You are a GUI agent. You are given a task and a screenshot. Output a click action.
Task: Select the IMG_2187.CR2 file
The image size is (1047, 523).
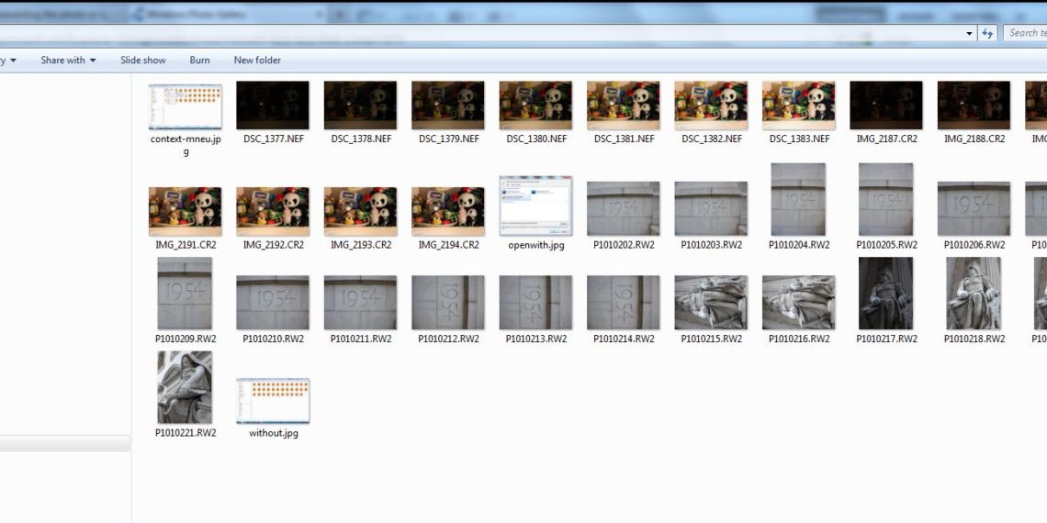(886, 106)
